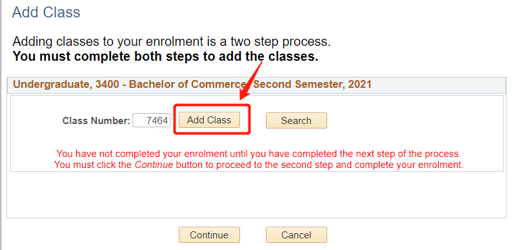This screenshot has height=250, width=524.
Task: Click the bold 'You must complete both steps' line
Action: pos(165,57)
